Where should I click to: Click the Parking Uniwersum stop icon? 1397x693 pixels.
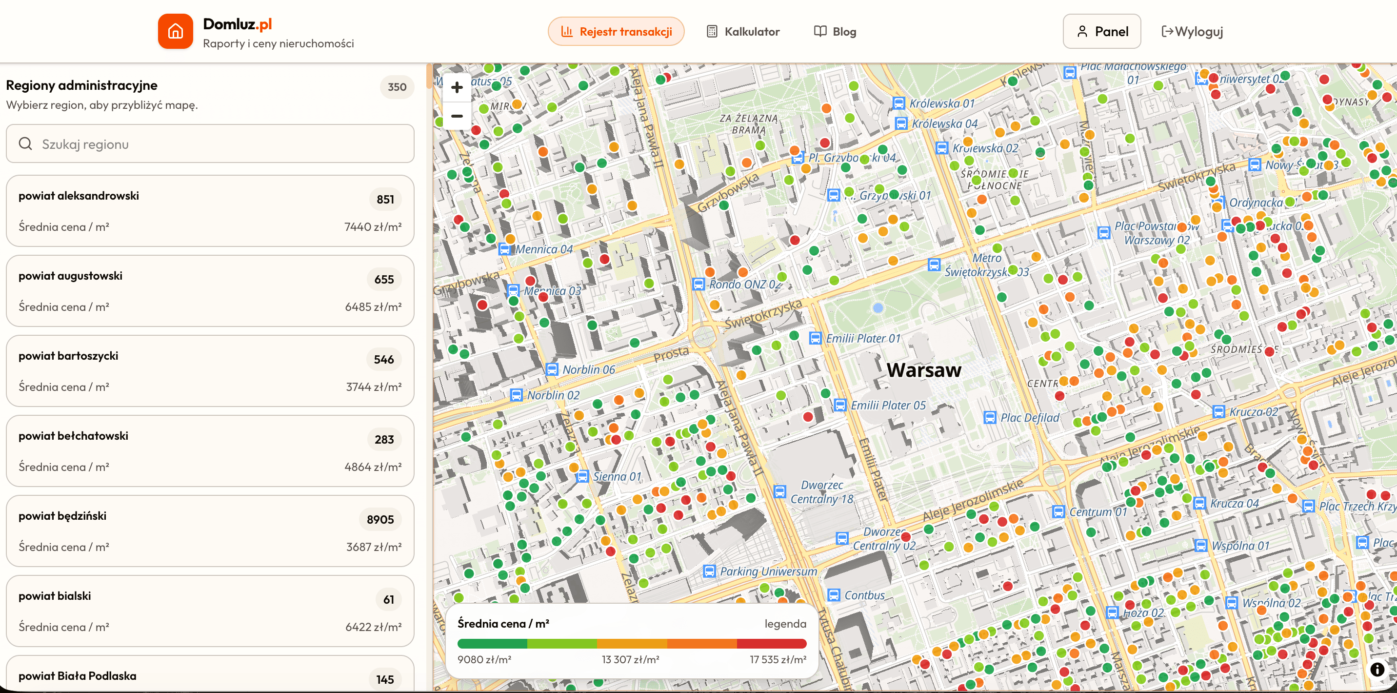point(709,571)
